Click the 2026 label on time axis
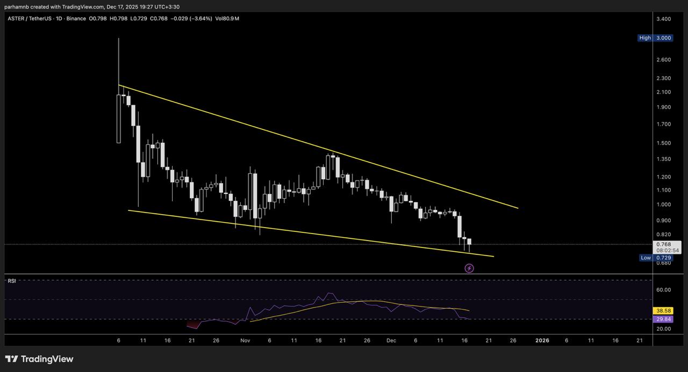 tap(542, 340)
